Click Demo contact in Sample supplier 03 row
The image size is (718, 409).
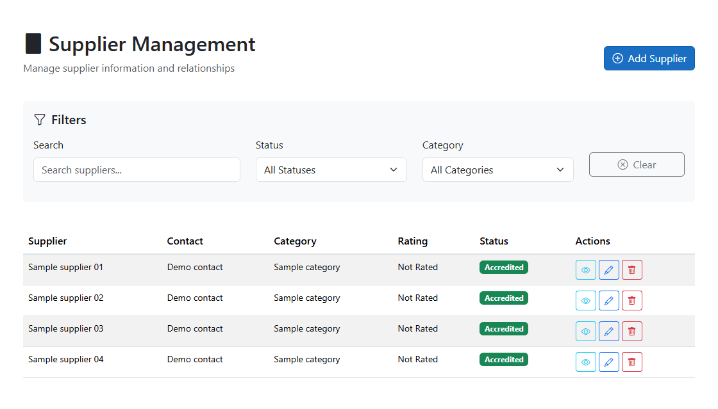click(195, 328)
